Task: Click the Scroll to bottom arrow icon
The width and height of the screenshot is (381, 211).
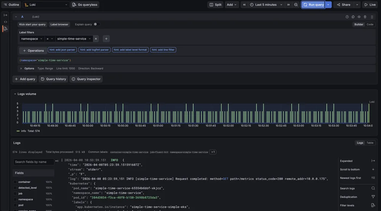Action: tap(373, 169)
